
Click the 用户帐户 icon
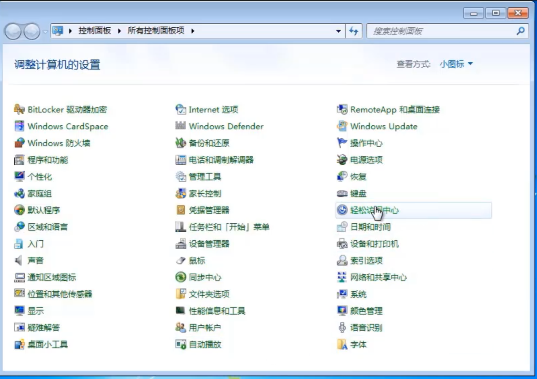tap(181, 328)
